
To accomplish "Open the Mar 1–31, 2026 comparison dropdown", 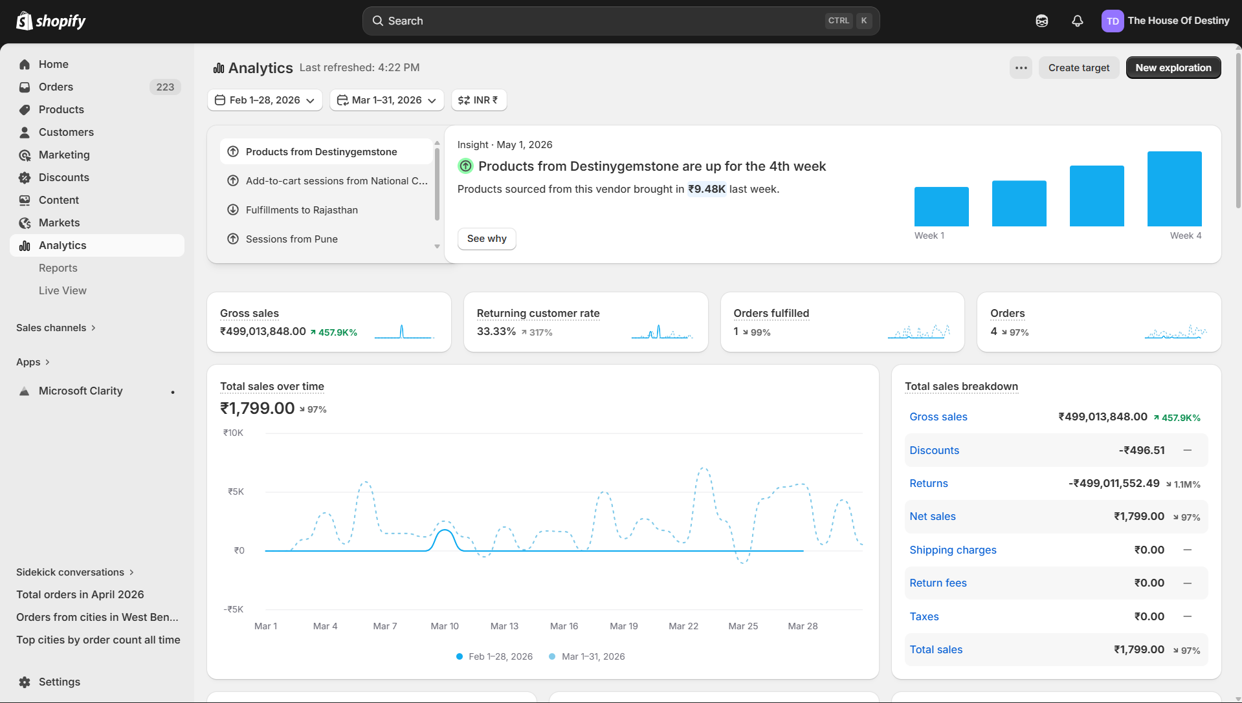I will coord(387,100).
